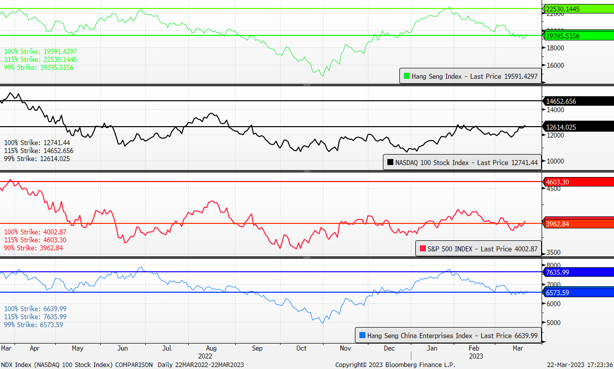The image size is (614, 369).
Task: Click the green Hang Seng Index legend swatch
Action: click(x=407, y=76)
